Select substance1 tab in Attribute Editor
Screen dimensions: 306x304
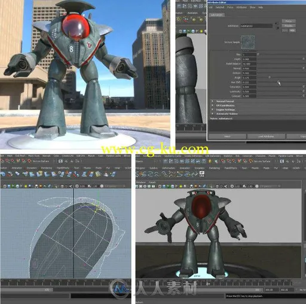[x=217, y=15]
